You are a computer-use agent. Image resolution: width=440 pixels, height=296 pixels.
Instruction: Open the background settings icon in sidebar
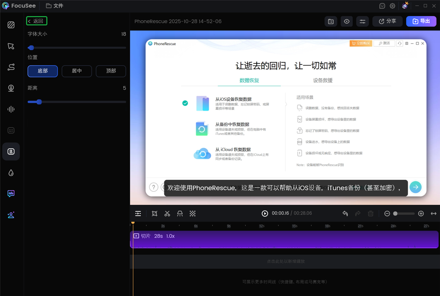point(11,25)
